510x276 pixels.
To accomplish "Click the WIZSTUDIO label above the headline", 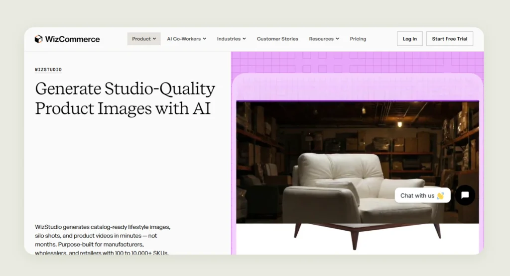I will pyautogui.click(x=48, y=70).
